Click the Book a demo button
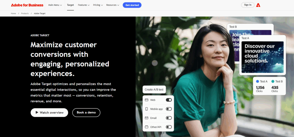 click(x=86, y=112)
